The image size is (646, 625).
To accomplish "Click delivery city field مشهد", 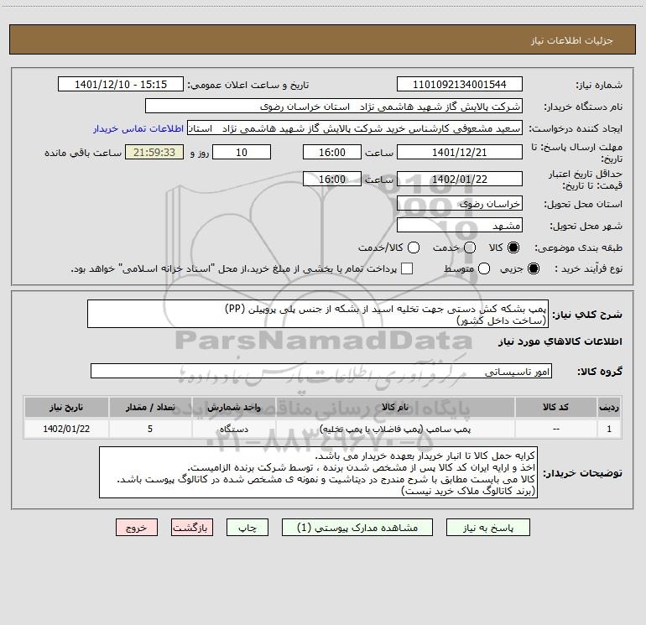I will point(460,226).
